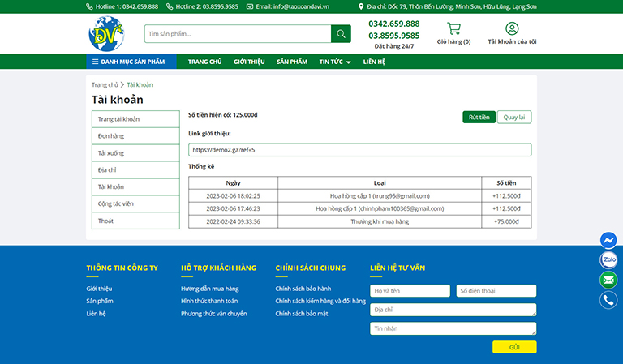Open footer Liên hệ link
The image size is (623, 364).
pyautogui.click(x=97, y=314)
